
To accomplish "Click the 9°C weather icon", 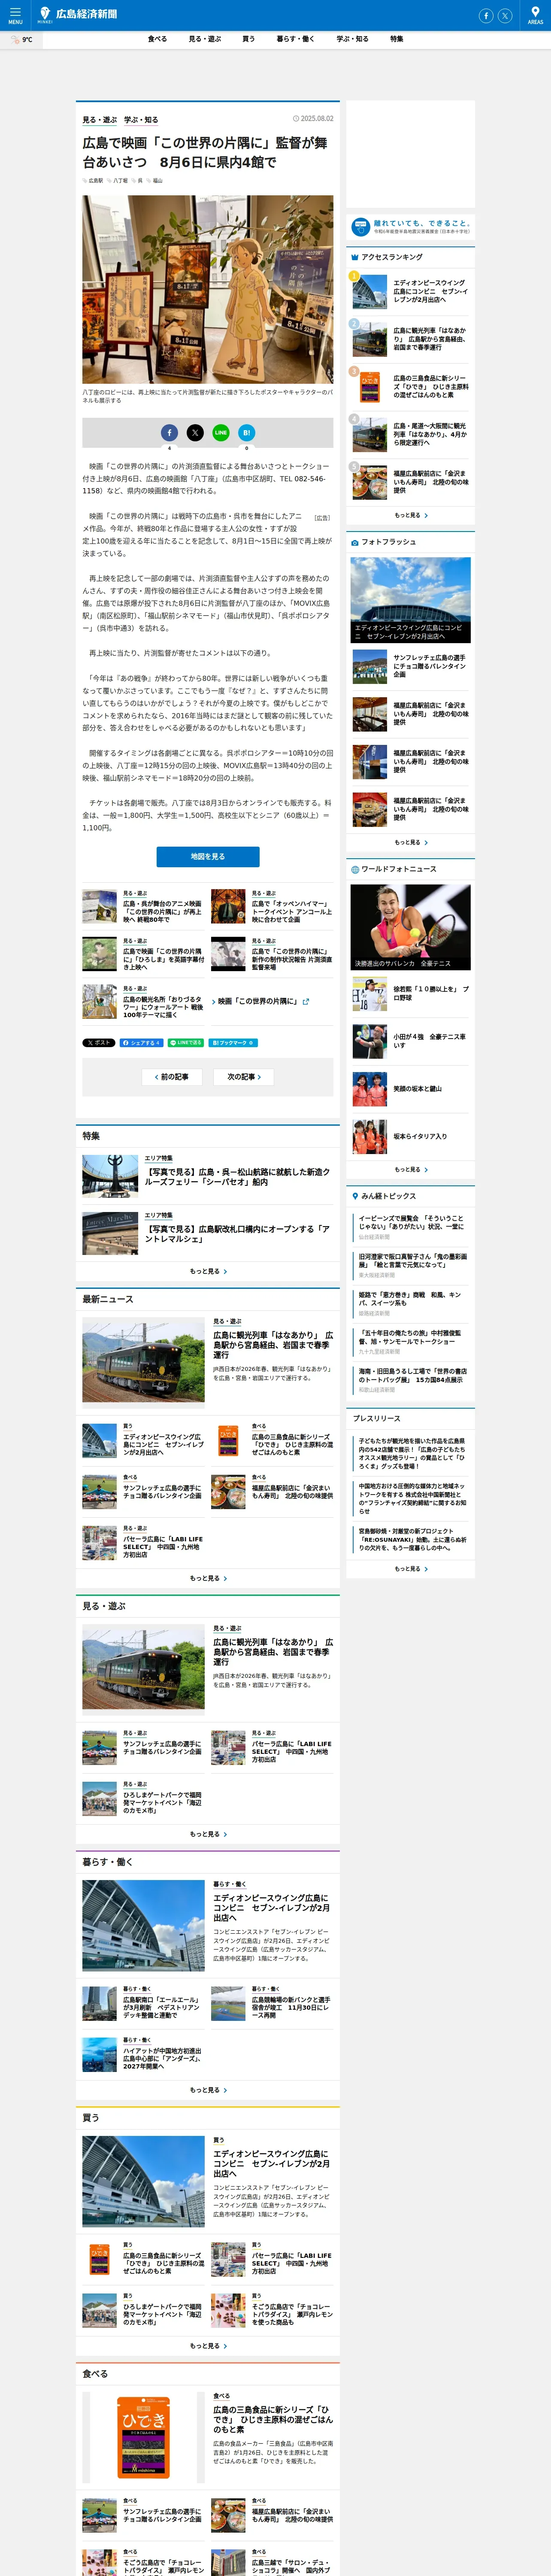I will [x=21, y=40].
